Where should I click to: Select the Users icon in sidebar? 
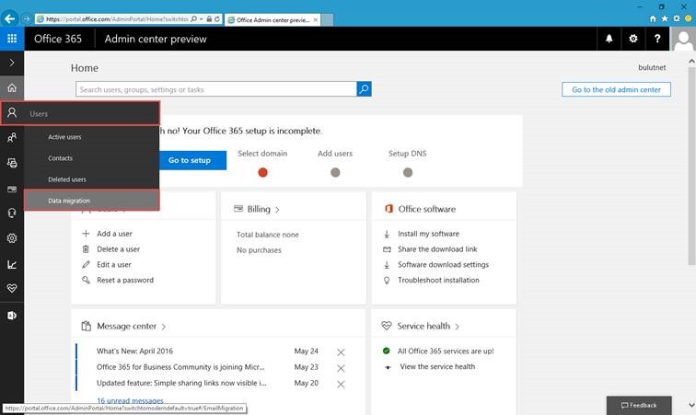[12, 113]
